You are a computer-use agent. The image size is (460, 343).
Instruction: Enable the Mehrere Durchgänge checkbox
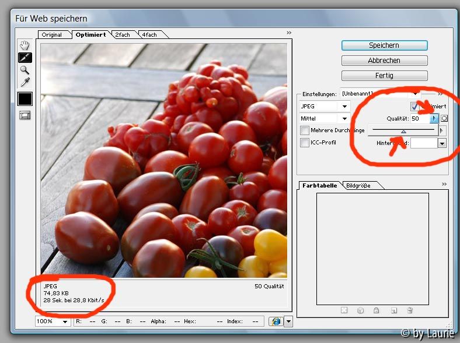pos(305,130)
